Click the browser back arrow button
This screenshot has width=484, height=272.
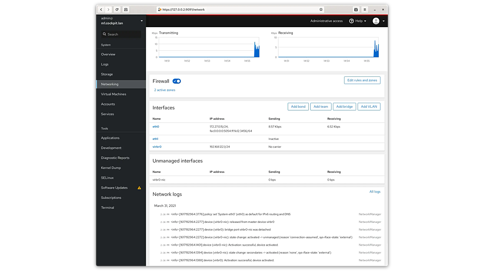click(x=101, y=10)
